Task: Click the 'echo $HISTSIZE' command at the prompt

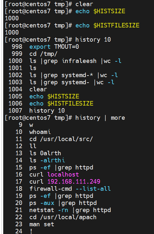Action: point(100,11)
